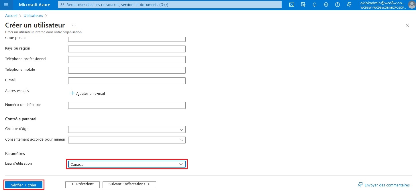Click the Contrôle parental section heading
This screenshot has height=191, width=416.
21,119
